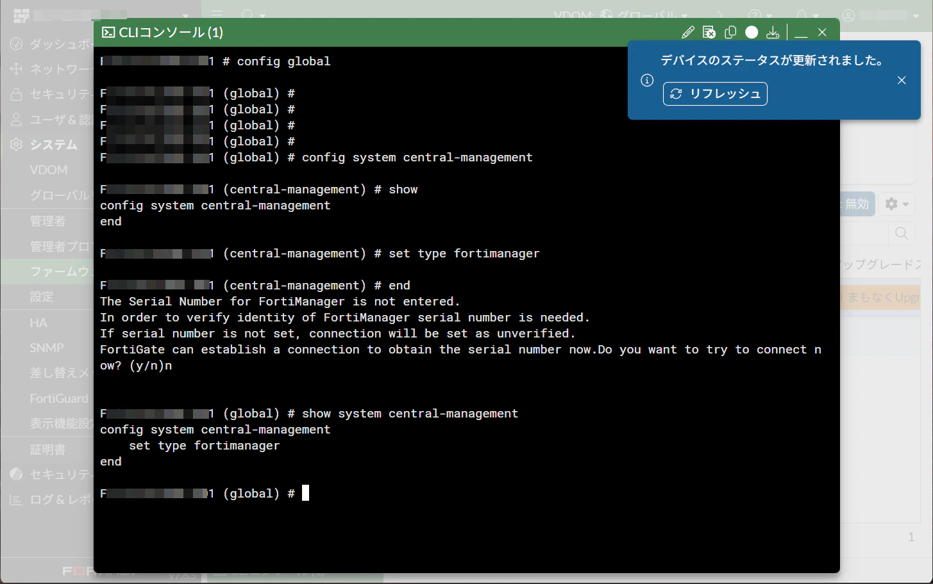Click at the cursor on the last global prompt

305,493
